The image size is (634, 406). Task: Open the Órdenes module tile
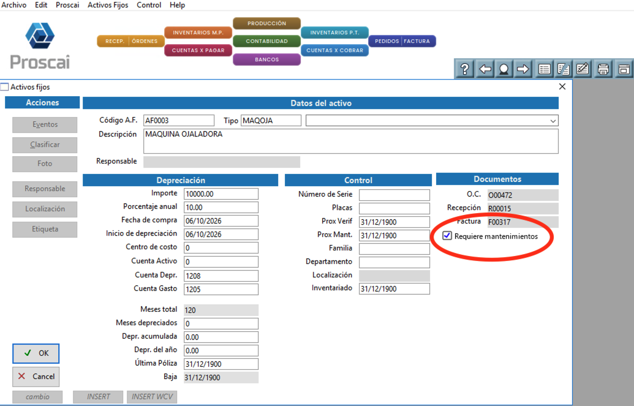[145, 41]
